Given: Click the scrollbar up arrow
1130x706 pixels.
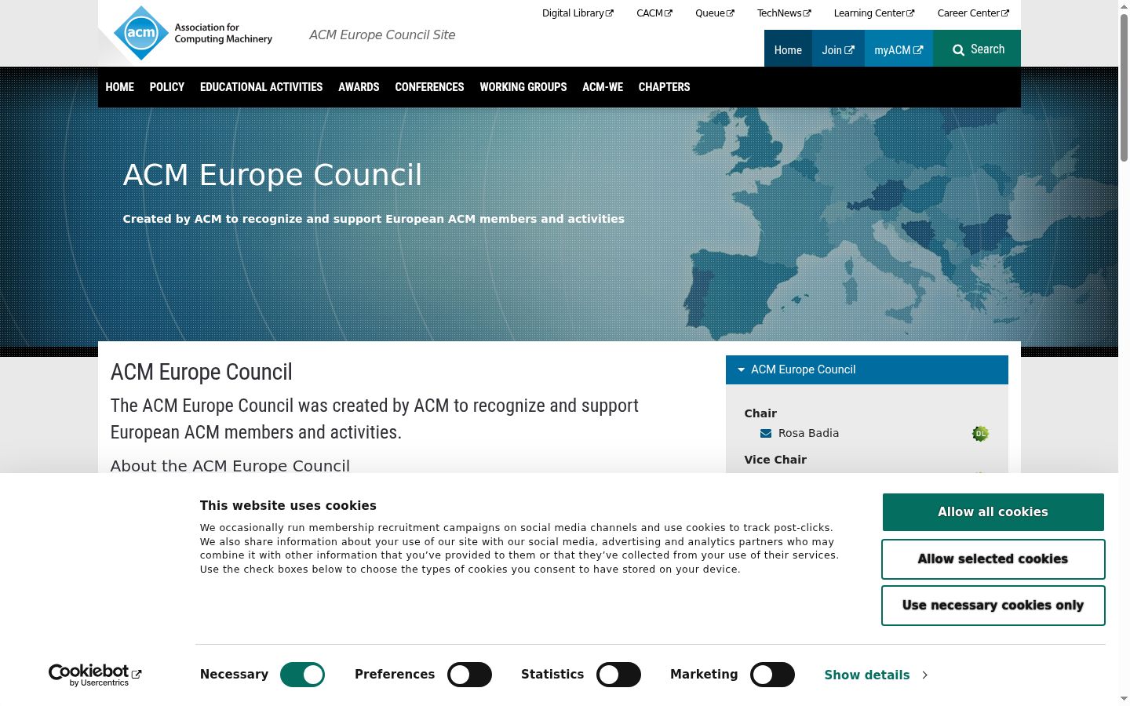Looking at the screenshot, I should [1124, 6].
